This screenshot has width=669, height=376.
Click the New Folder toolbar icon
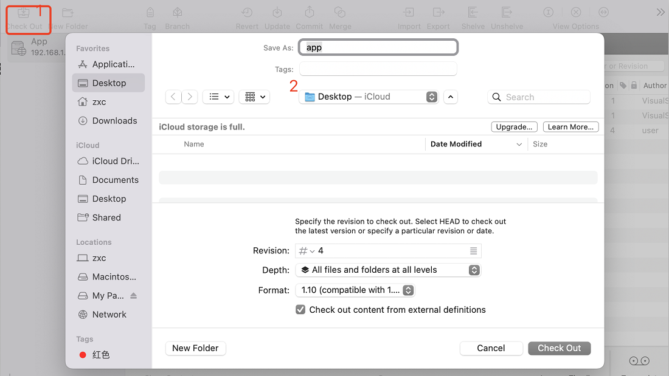[68, 13]
